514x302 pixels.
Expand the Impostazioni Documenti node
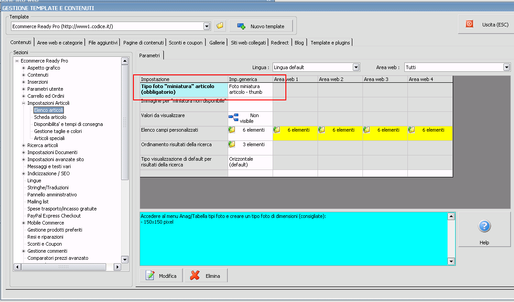23,152
